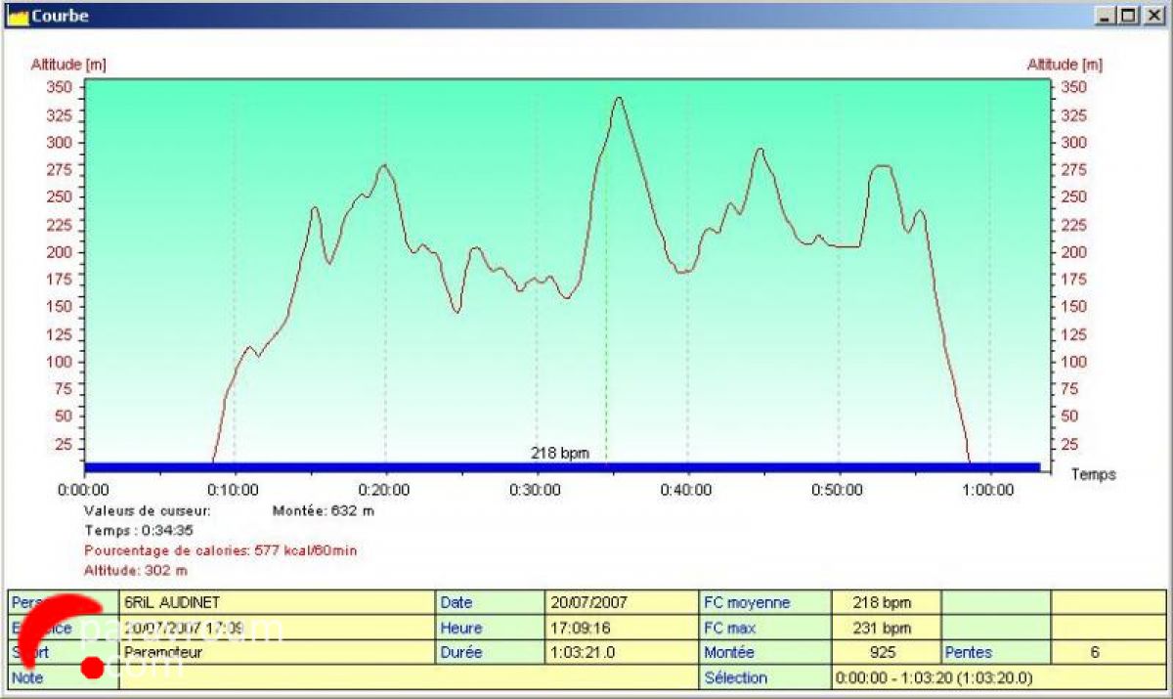Select the Montée value 925

(885, 652)
